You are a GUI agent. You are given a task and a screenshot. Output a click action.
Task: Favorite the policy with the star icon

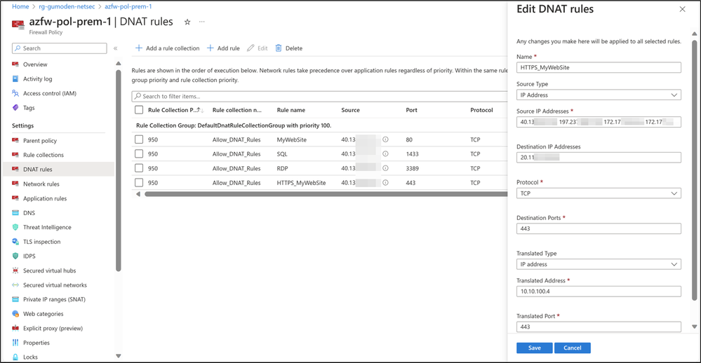click(x=187, y=22)
